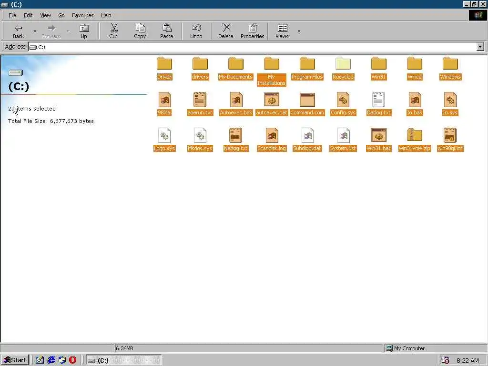
Task: Click the Show Desktop quick launch icon
Action: click(x=40, y=360)
